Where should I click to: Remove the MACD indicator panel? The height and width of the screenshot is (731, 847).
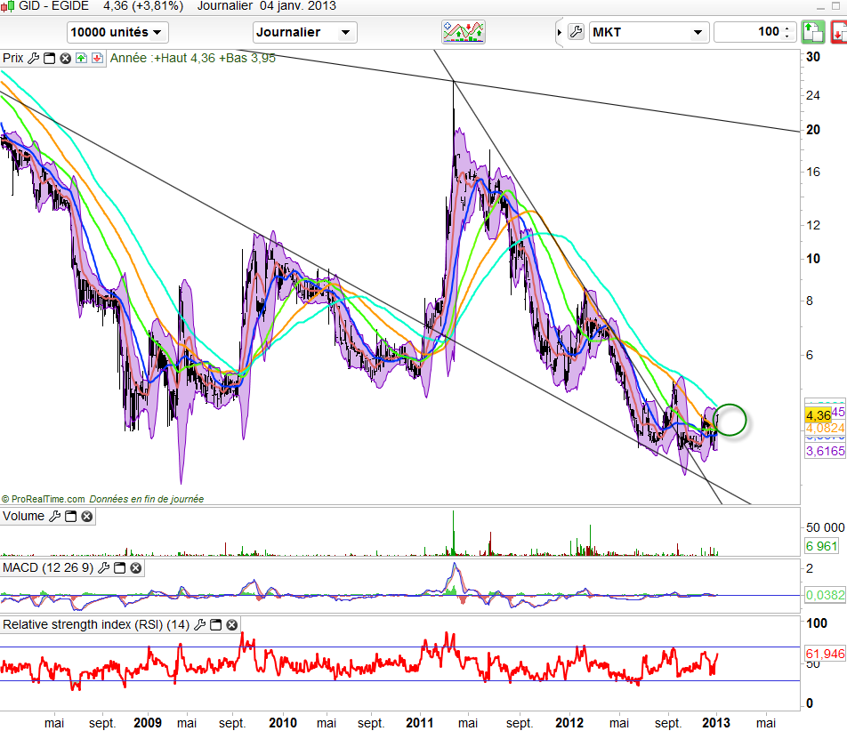point(136,567)
